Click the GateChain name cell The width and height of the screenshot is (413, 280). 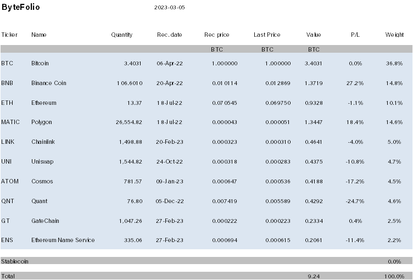pyautogui.click(x=45, y=221)
